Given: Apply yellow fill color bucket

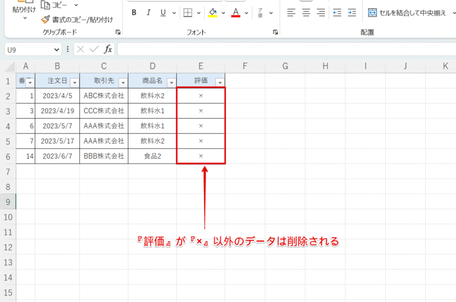Looking at the screenshot, I should [x=213, y=12].
